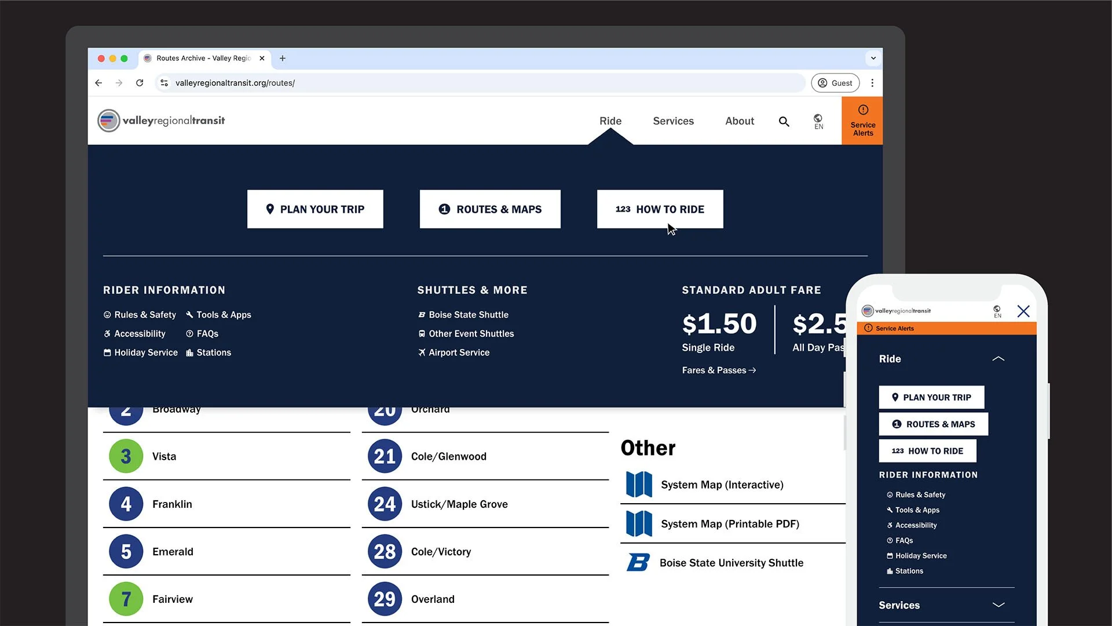
Task: Open the Guest profile button in Chrome
Action: pos(835,83)
